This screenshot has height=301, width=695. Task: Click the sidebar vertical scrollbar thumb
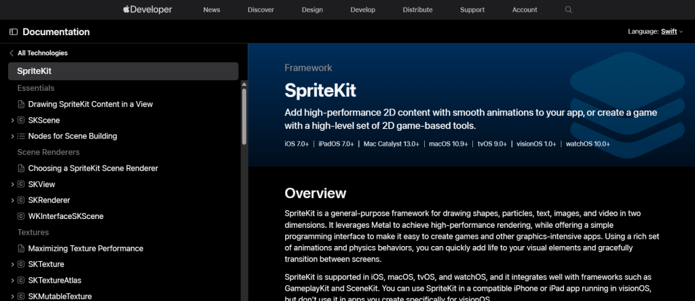click(244, 116)
